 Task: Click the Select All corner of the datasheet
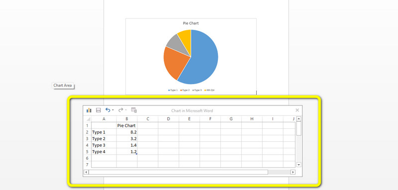pyautogui.click(x=88, y=119)
